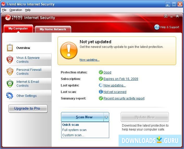Click the Not yet updated heading
This screenshot has height=149, width=184.
point(95,42)
